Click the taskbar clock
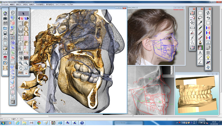 pyautogui.click(x=214, y=123)
